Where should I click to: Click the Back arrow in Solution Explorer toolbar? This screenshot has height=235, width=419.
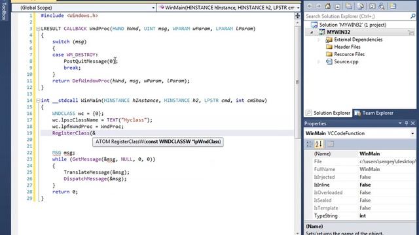(310, 6)
